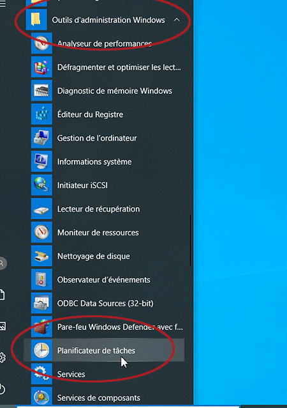
Task: Open the Éditeur du Registre cube icon
Action: point(41,114)
